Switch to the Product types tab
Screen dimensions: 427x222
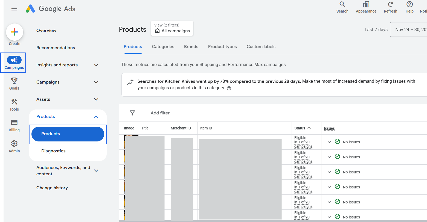[222, 47]
